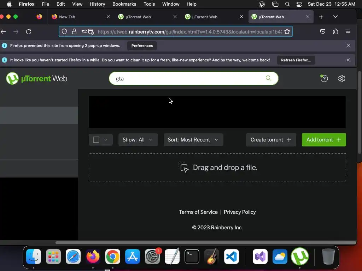The width and height of the screenshot is (362, 271).
Task: Dismiss the pop-up blocked notification bar
Action: (x=348, y=46)
